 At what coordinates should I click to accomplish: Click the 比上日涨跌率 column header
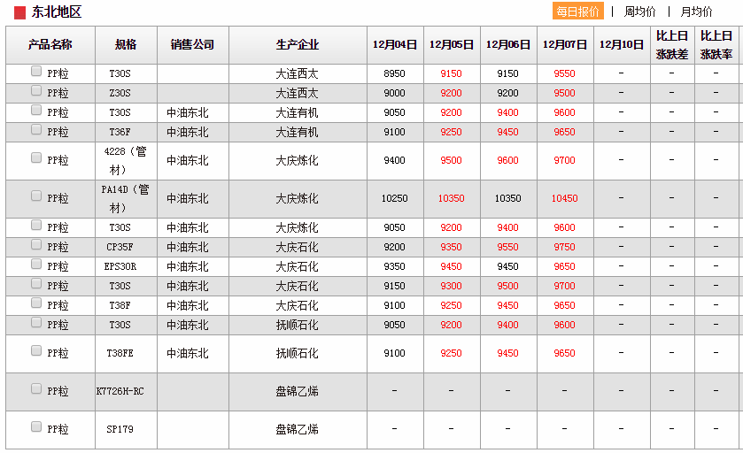716,45
